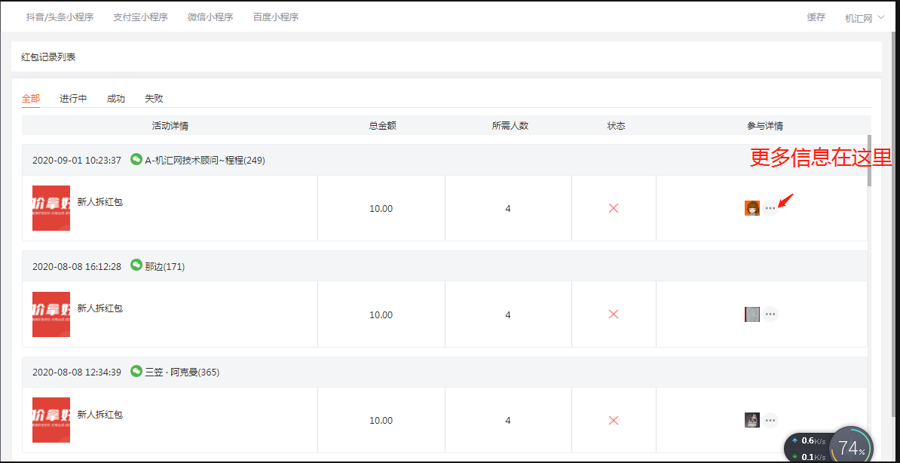This screenshot has width=900, height=463.
Task: Open 抖音/头条小程序 menu
Action: [60, 17]
